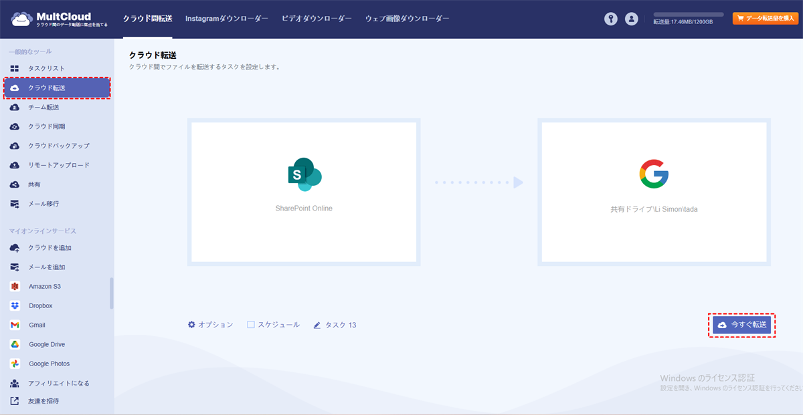Open Amazon S3 label in sidebar
Viewport: 803px width, 415px height.
click(45, 287)
